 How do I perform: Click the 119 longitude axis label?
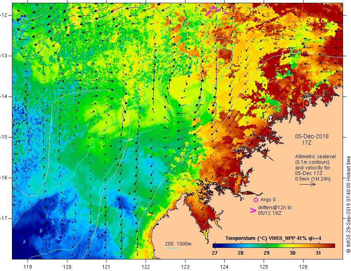tap(28, 267)
